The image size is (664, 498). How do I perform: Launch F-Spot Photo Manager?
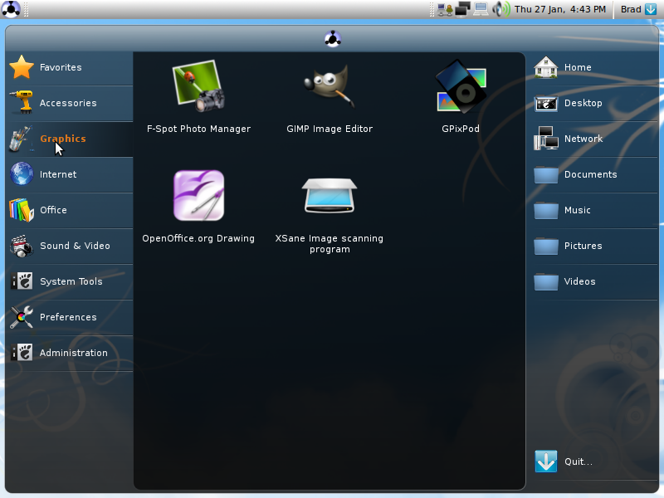198,96
